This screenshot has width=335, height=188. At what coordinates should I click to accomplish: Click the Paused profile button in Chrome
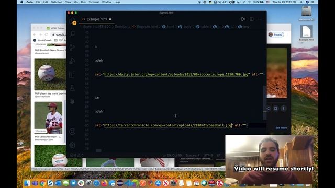(x=276, y=34)
